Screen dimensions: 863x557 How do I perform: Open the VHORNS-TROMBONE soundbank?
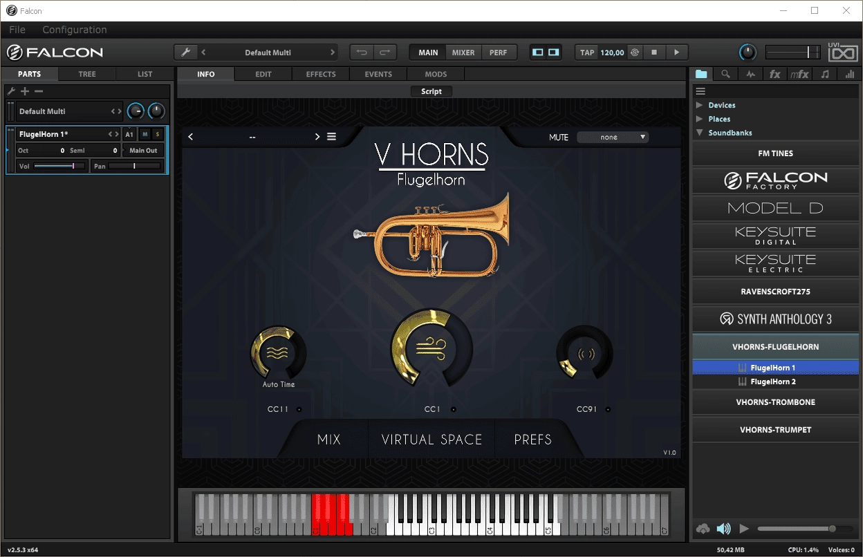775,402
